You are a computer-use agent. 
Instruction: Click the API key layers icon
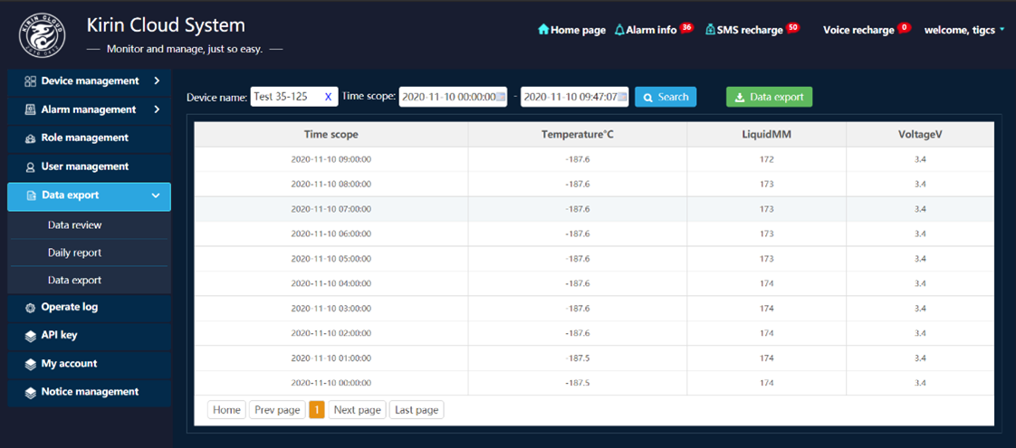[x=30, y=336]
